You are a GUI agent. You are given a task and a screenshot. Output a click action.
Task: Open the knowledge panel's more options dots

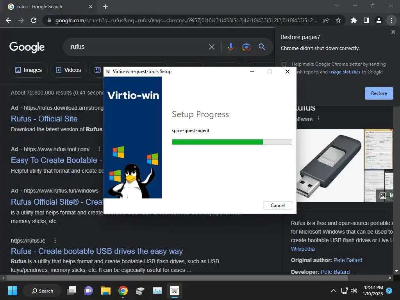click(319, 119)
